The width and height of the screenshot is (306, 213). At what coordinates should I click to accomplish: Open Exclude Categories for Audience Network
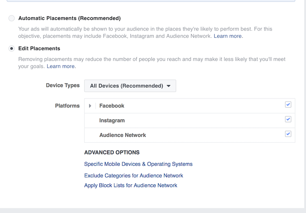click(133, 176)
